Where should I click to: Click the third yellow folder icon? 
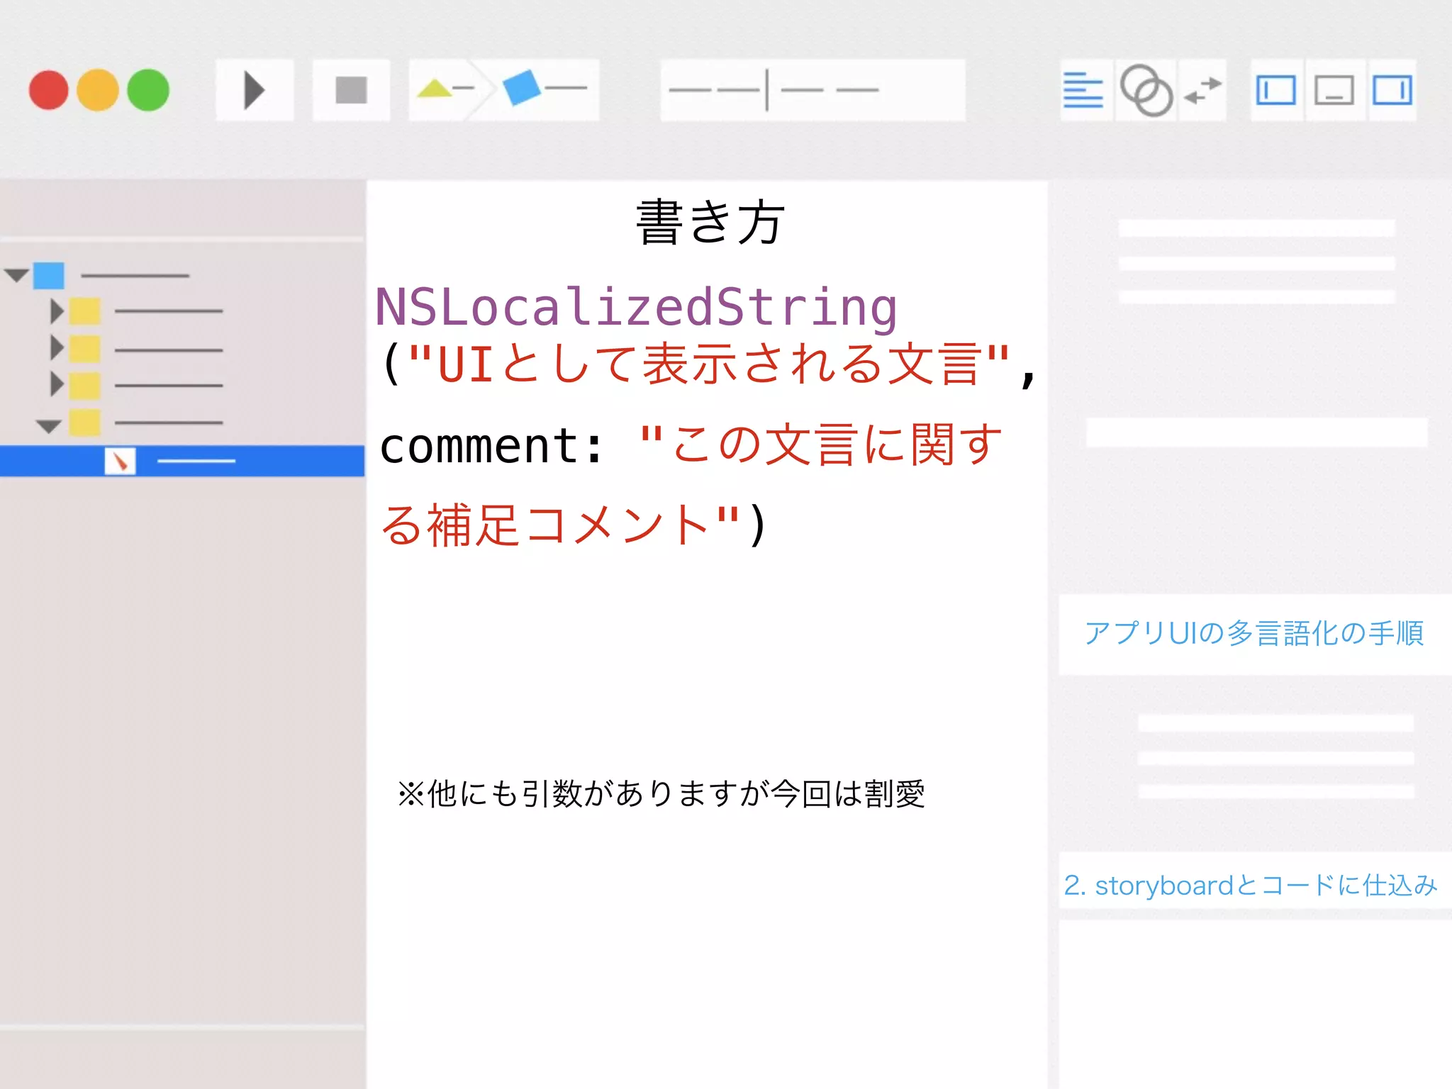pyautogui.click(x=85, y=385)
